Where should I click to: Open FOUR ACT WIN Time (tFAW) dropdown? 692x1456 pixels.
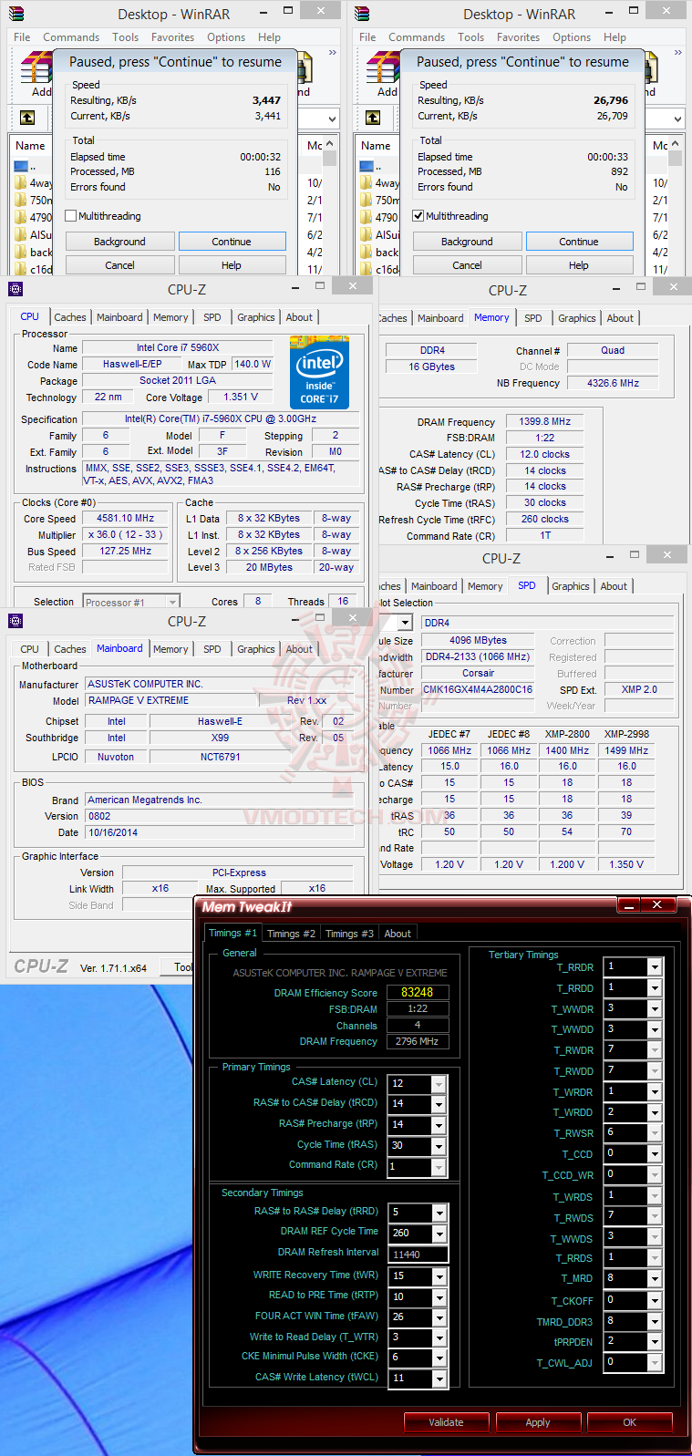(439, 1317)
